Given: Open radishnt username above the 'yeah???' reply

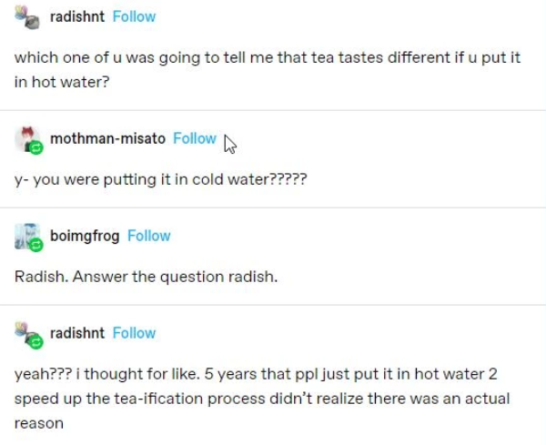Looking at the screenshot, I should click(77, 333).
